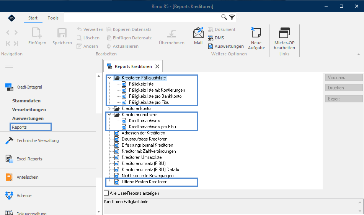364x215 pixels.
Task: Click Löschen in the ribbon
Action: click(88, 38)
